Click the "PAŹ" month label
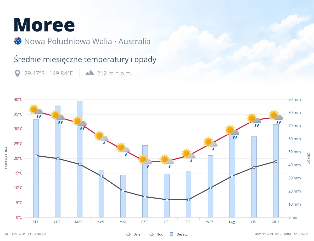Viewport: 314px width, 241px height. click(232, 222)
